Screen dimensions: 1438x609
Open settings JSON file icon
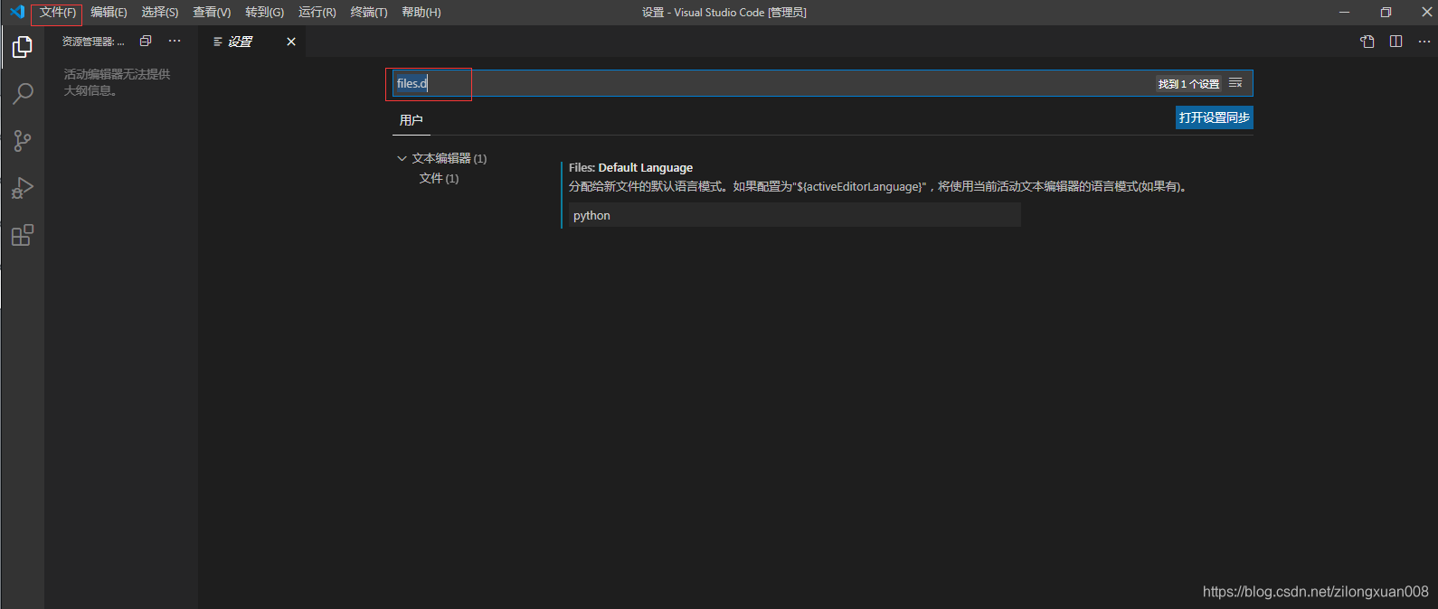[1367, 42]
